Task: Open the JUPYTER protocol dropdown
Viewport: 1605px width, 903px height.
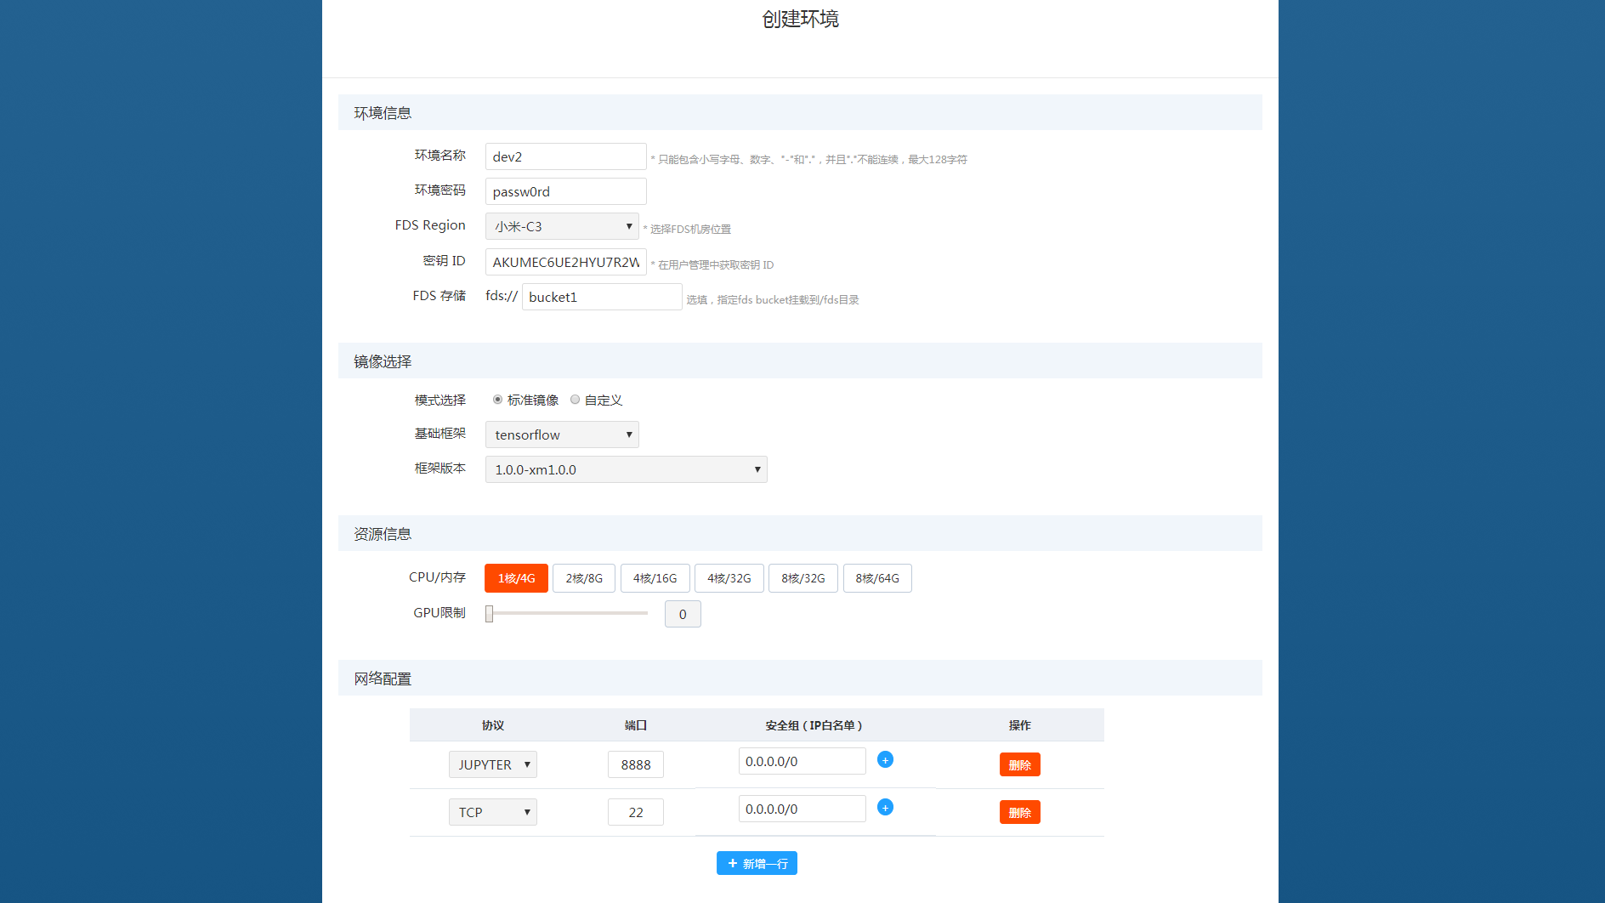Action: (493, 764)
